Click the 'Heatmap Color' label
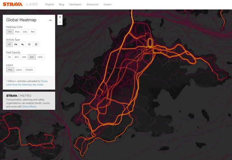This screenshot has height=160, width=232. (x=14, y=27)
